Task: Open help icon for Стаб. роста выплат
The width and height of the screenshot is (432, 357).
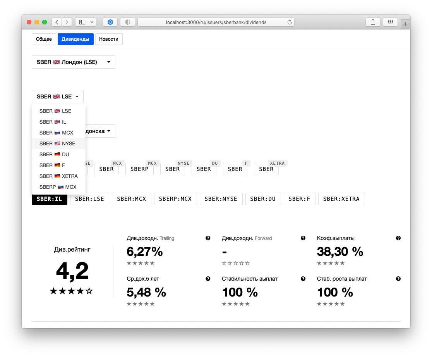Action: 398,279
